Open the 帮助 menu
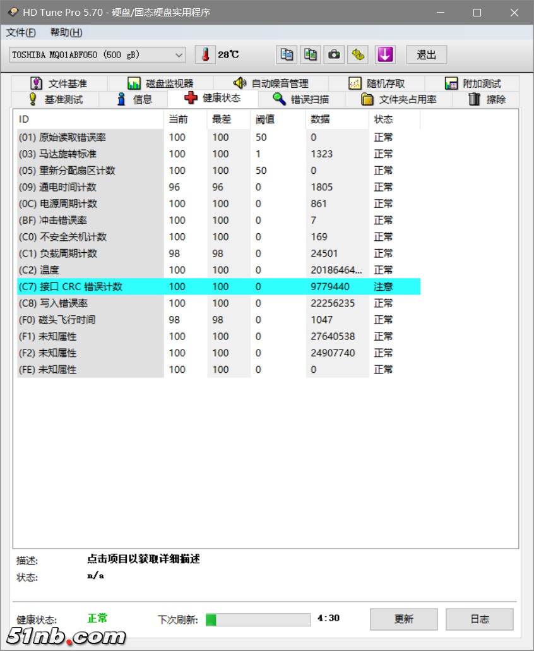 (x=65, y=32)
